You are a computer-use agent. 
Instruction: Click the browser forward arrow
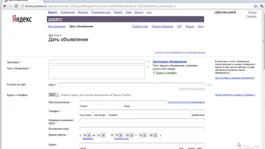click(10, 6)
